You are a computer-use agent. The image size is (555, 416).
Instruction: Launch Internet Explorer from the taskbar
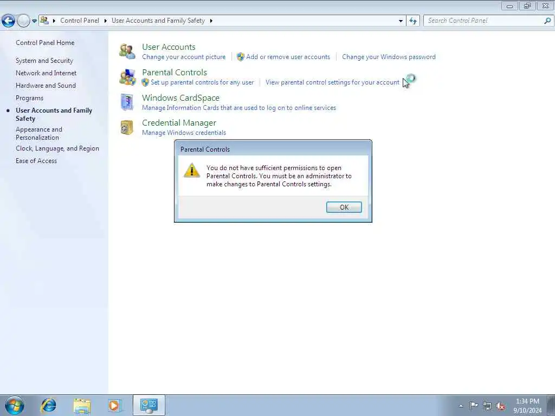(48, 405)
